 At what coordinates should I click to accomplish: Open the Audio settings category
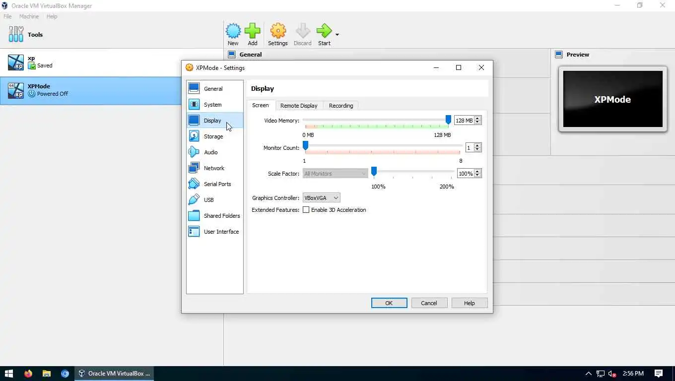click(214, 152)
